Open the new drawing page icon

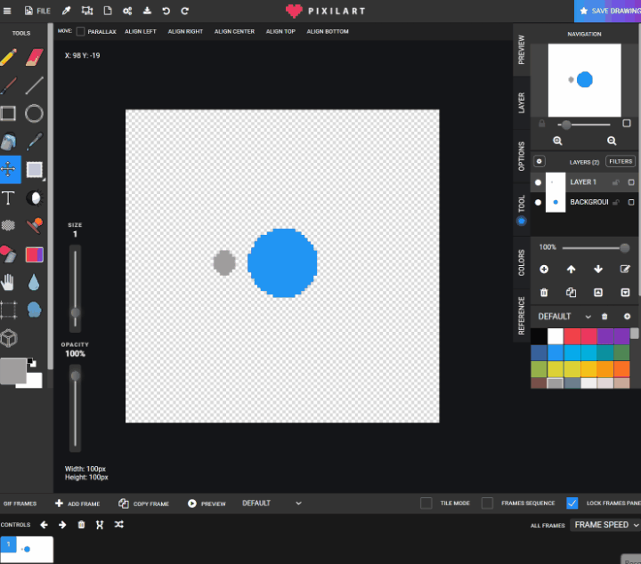(108, 11)
